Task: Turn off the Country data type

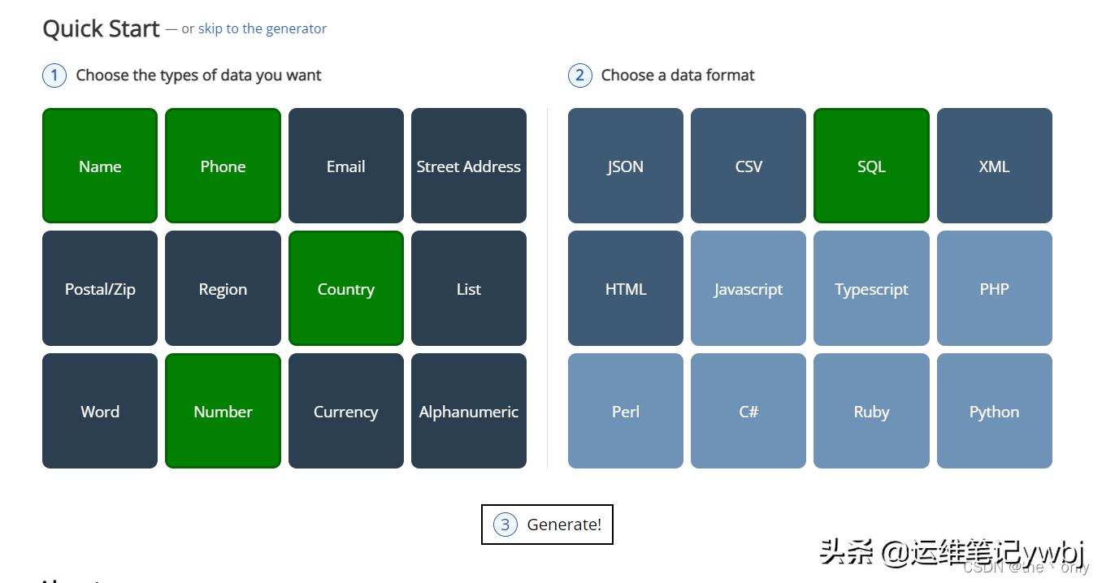Action: pyautogui.click(x=345, y=288)
